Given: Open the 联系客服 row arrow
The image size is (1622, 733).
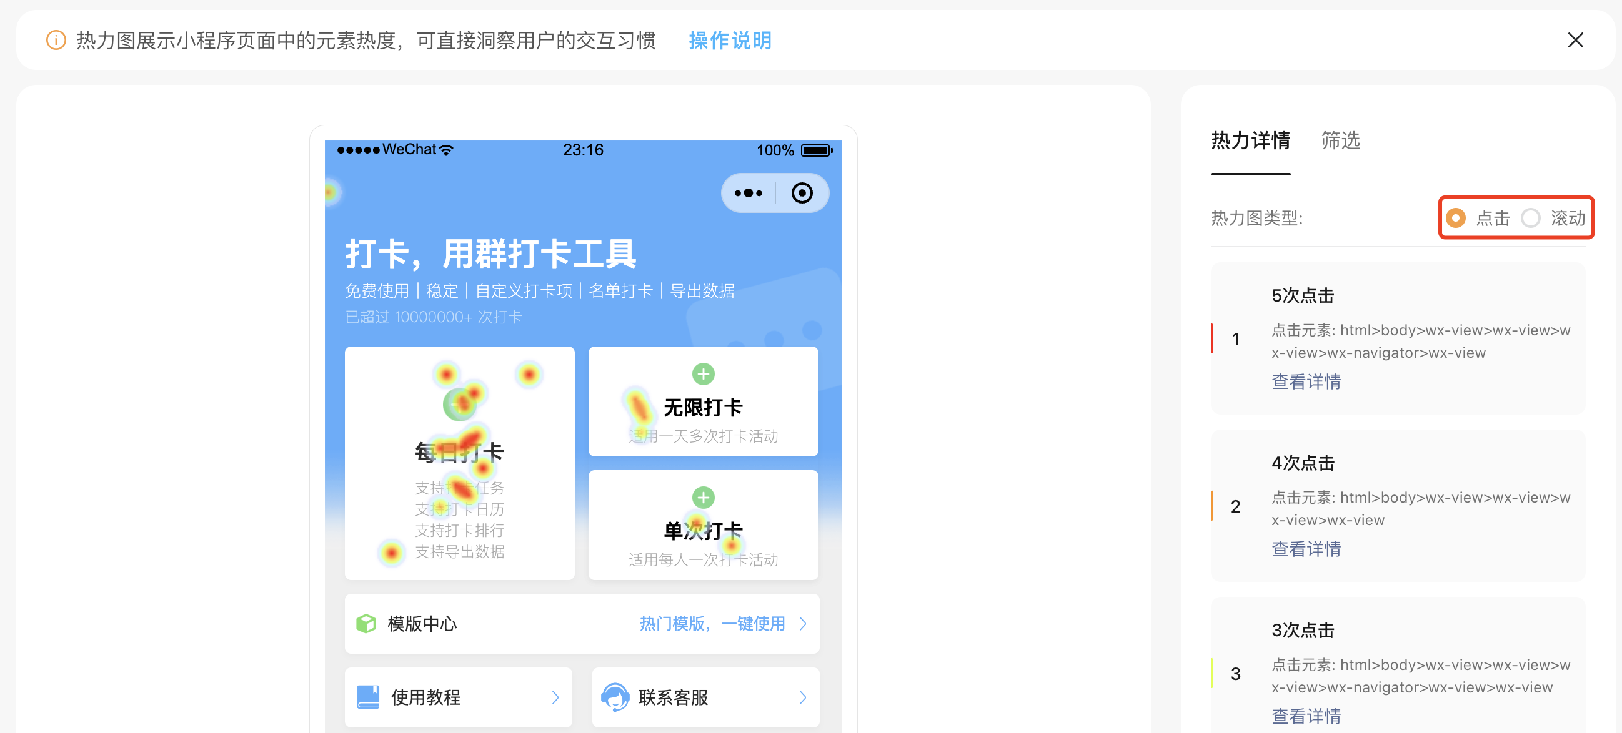Looking at the screenshot, I should point(802,697).
